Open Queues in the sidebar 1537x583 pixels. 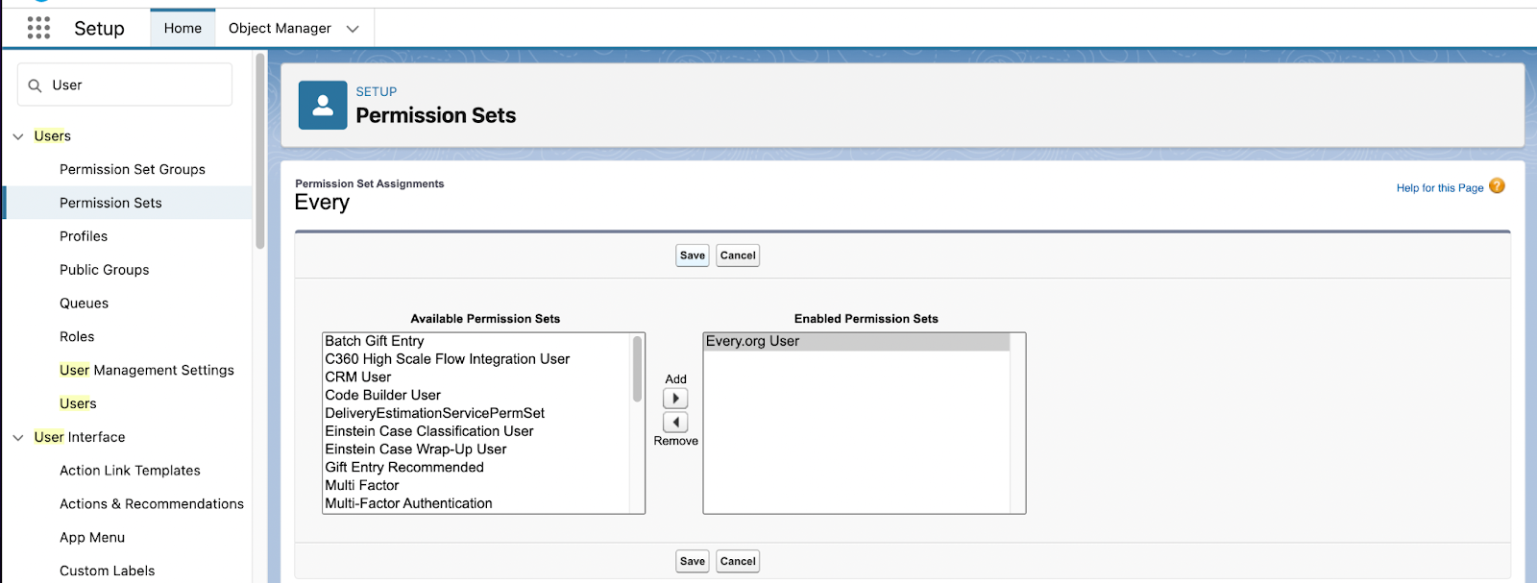tap(85, 304)
